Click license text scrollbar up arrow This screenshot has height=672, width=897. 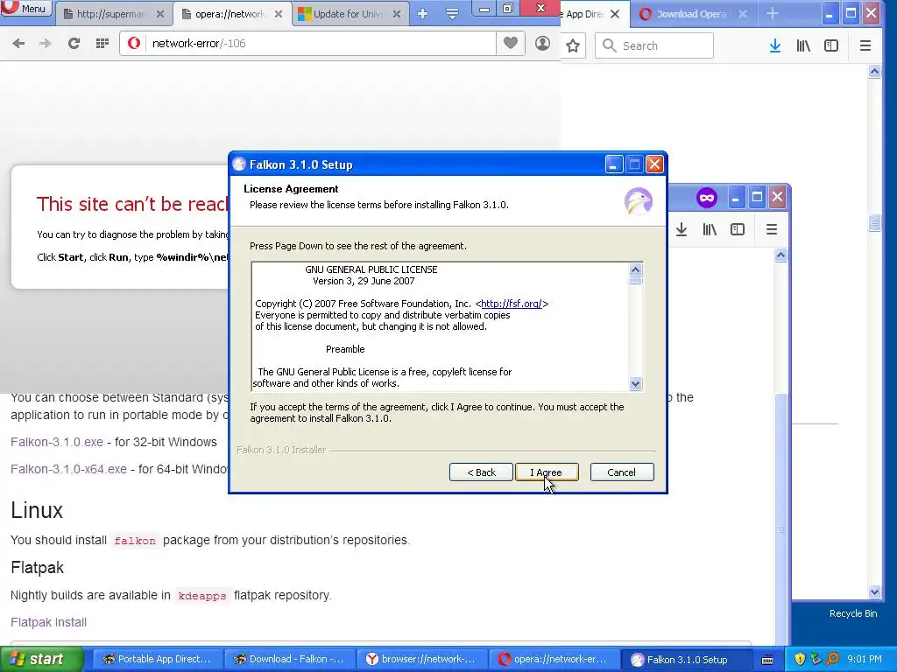click(x=635, y=269)
